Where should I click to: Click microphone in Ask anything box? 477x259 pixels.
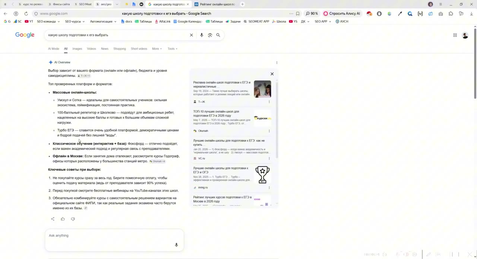pyautogui.click(x=176, y=245)
